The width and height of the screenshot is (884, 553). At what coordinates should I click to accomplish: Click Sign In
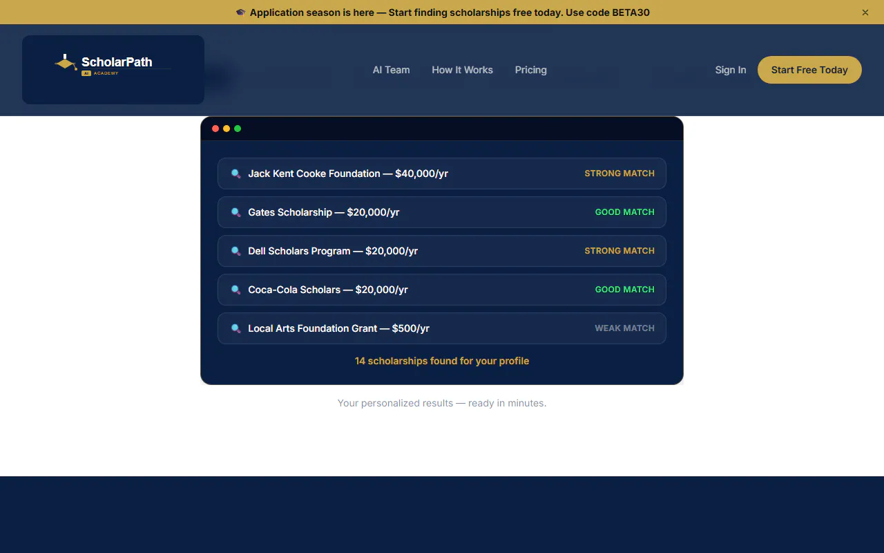[x=731, y=70]
